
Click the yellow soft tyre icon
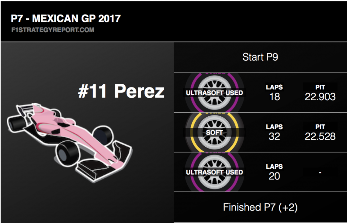point(215,132)
